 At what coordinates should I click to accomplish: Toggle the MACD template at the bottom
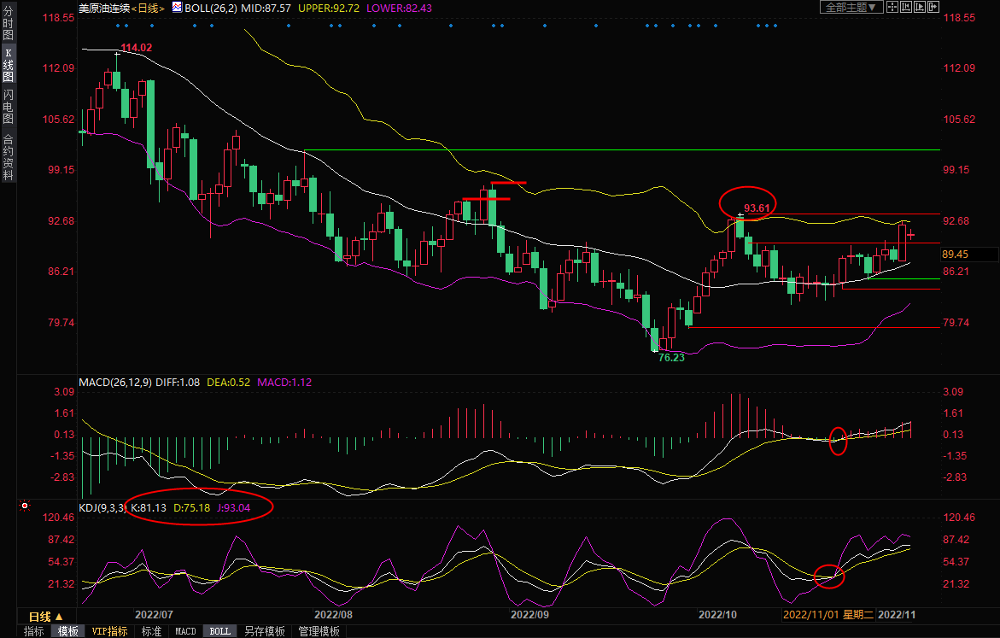point(185,631)
